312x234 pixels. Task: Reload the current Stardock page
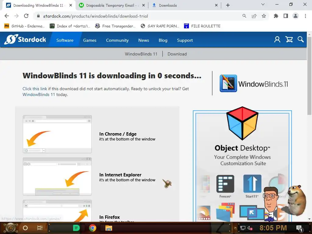click(26, 16)
